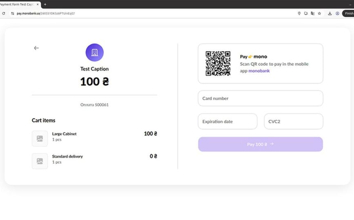Screen dimensions: 354x220
Task: Bookmark this page with the star icon
Action: [319, 13]
